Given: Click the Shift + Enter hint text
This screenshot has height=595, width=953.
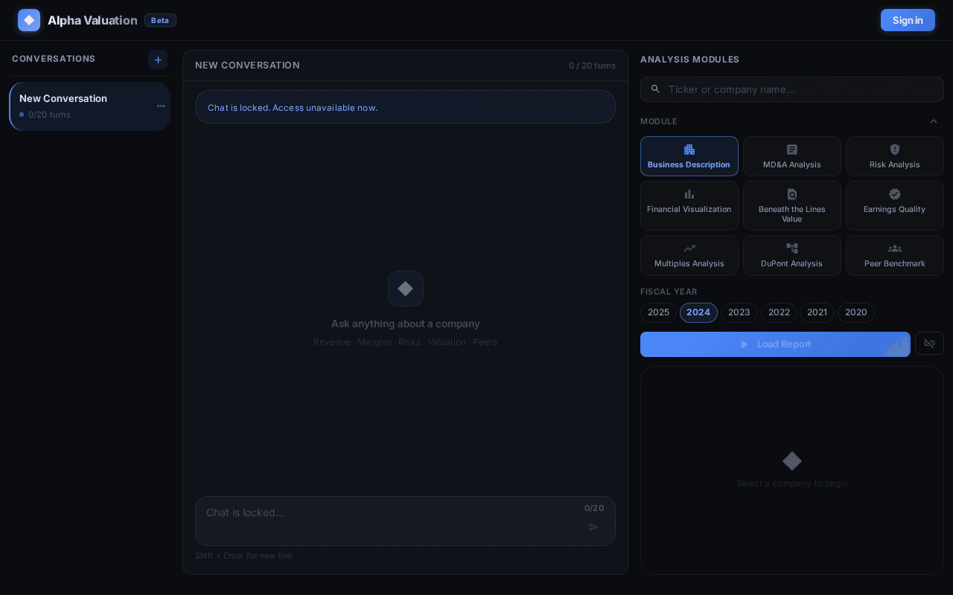Looking at the screenshot, I should pyautogui.click(x=243, y=556).
